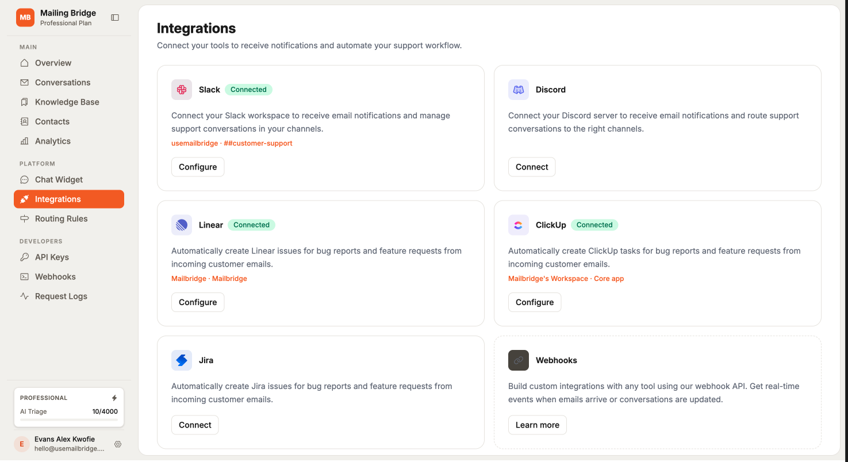This screenshot has width=848, height=462.
Task: Click Learn more on Webhooks card
Action: click(538, 425)
